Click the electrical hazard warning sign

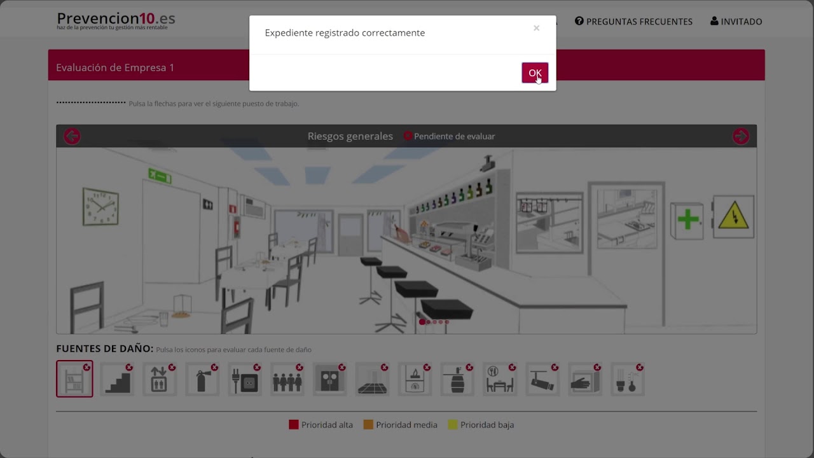(733, 217)
